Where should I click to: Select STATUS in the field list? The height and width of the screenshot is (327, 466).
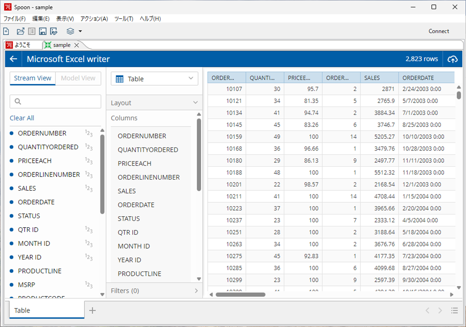point(29,216)
